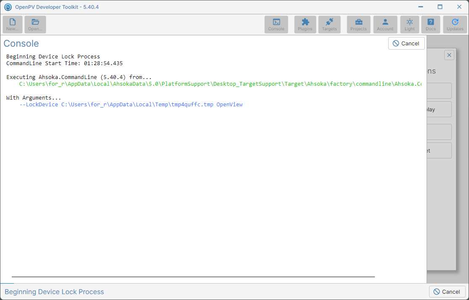The image size is (469, 300).
Task: Open Docs help icon
Action: [431, 24]
